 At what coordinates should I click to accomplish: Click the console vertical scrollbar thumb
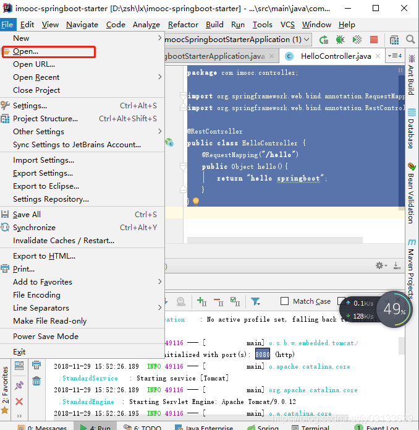coord(402,345)
